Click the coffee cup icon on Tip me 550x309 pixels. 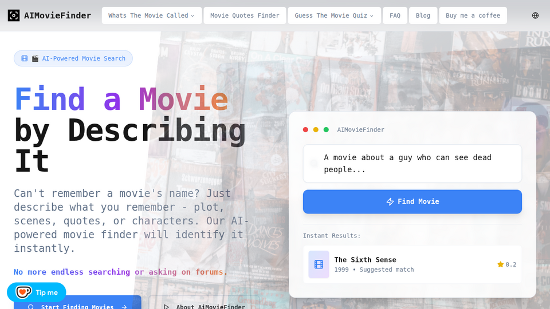[23, 292]
